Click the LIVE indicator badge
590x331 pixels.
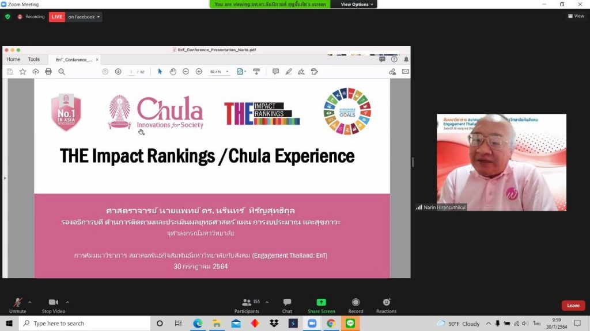tap(57, 17)
